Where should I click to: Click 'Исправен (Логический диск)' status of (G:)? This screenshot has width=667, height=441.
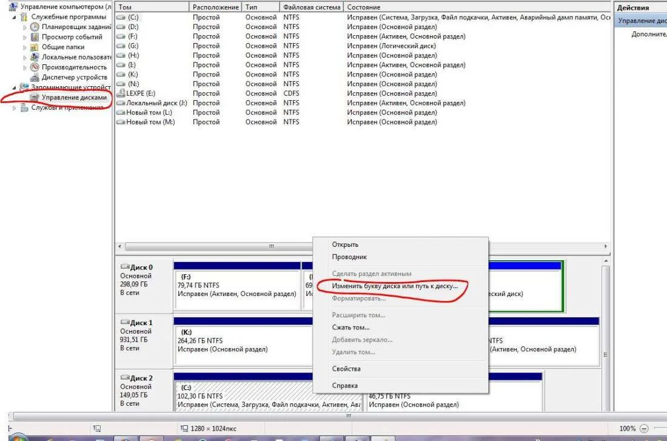pos(391,46)
